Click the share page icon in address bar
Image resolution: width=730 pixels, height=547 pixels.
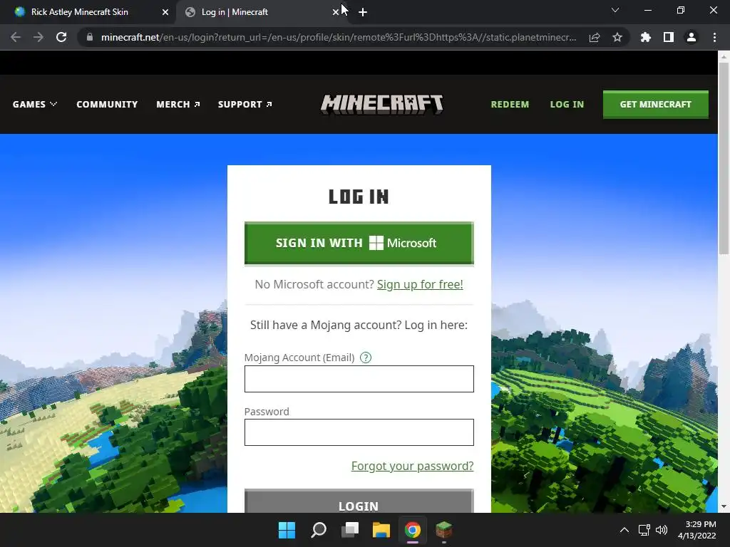pos(595,37)
